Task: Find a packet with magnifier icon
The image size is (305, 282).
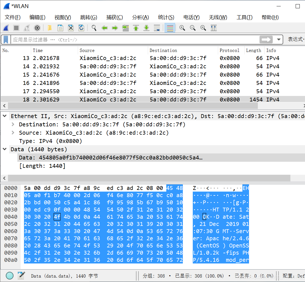Action: 94,28
